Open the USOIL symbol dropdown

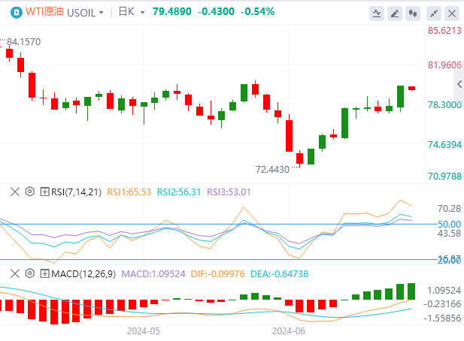[x=85, y=13]
